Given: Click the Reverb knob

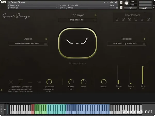Looking at the screenshot, I should pos(104,82).
